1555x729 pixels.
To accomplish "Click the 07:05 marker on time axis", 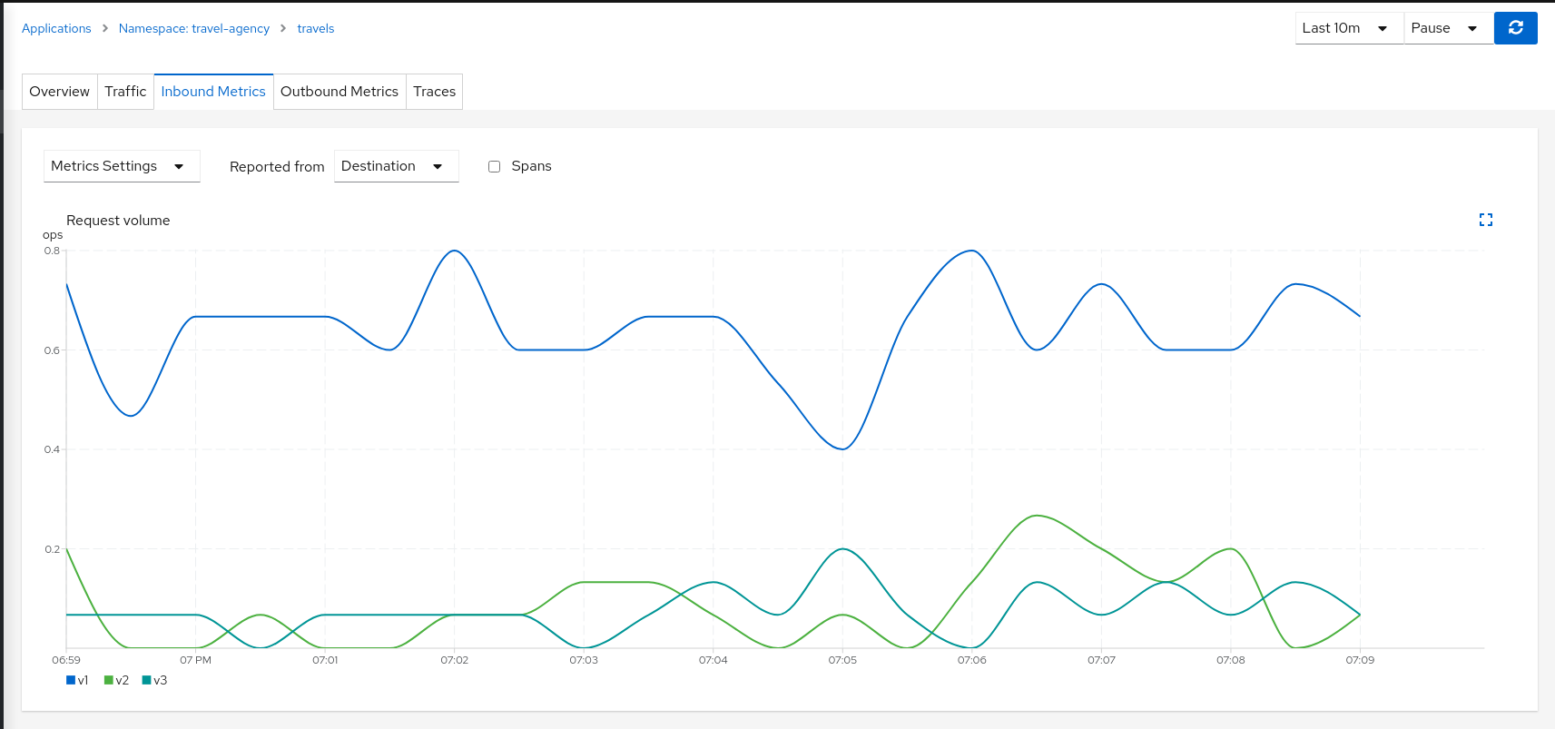I will coord(842,660).
